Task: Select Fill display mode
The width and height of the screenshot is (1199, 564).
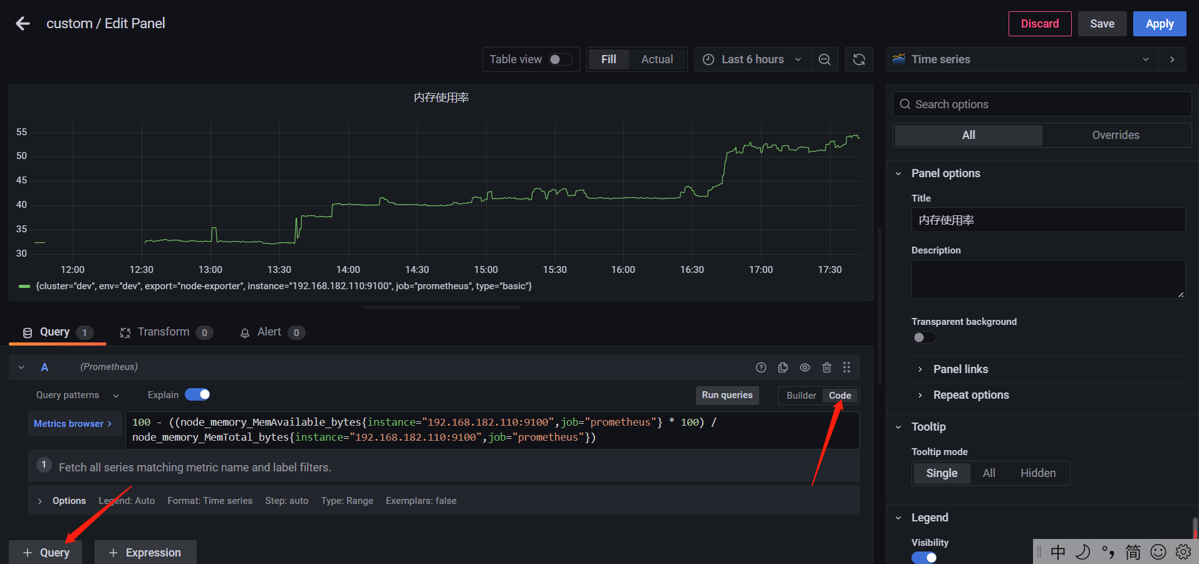Action: 609,59
